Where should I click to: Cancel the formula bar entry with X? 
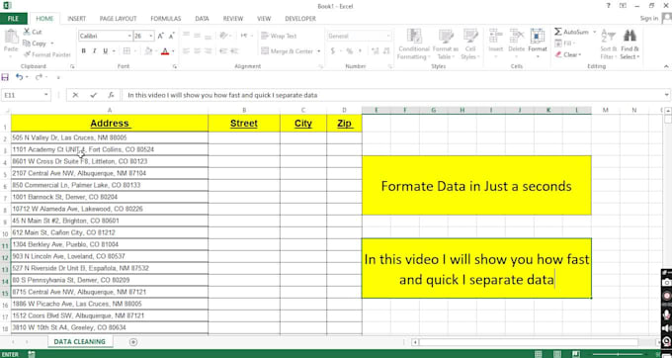[x=75, y=95]
